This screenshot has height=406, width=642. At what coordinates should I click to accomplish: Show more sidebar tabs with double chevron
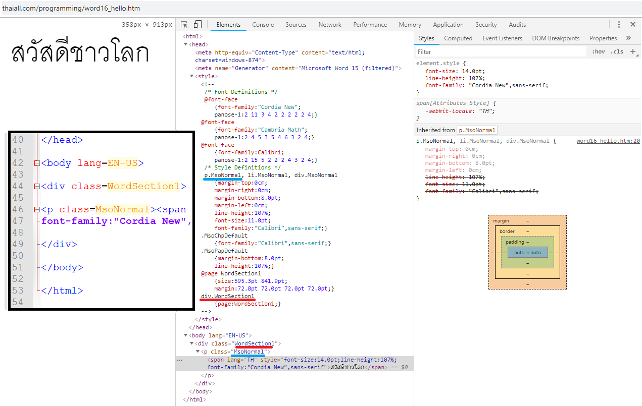[628, 38]
